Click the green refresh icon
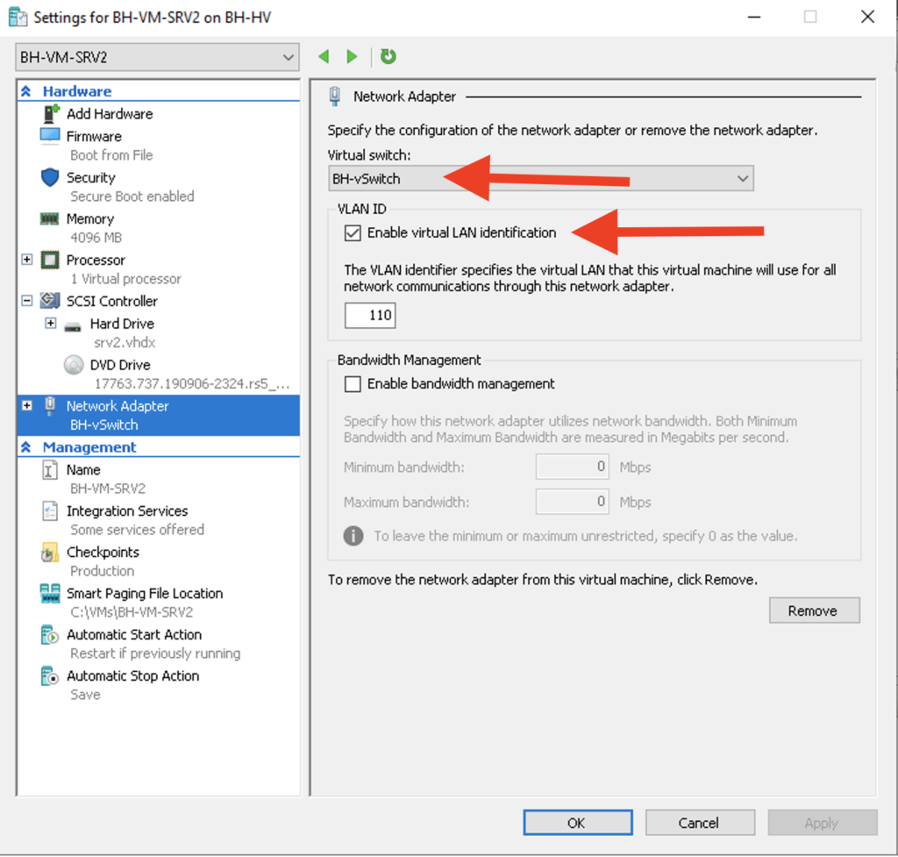The height and width of the screenshot is (857, 898). point(388,56)
